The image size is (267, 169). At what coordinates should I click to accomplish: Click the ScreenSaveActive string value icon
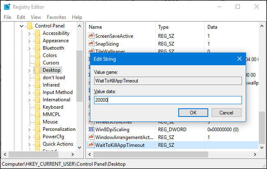coord(91,36)
